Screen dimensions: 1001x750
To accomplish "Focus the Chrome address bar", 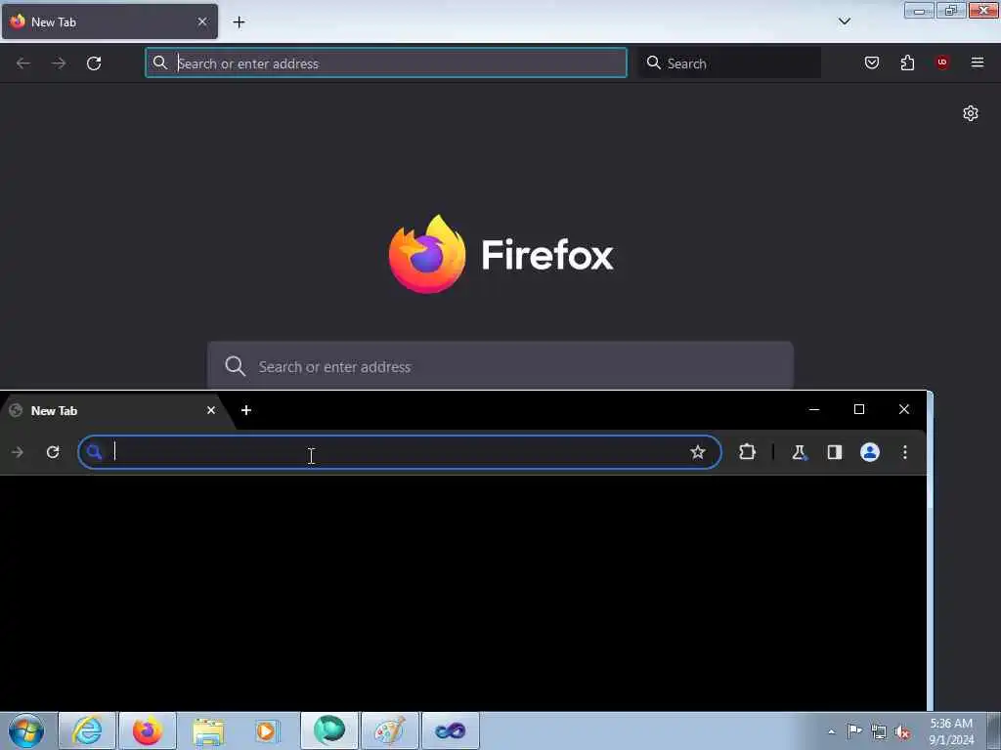I will [x=400, y=452].
